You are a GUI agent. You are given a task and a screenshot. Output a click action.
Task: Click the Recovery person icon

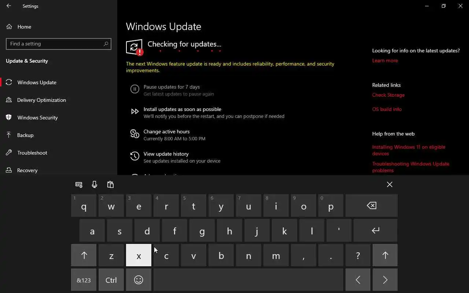click(9, 170)
